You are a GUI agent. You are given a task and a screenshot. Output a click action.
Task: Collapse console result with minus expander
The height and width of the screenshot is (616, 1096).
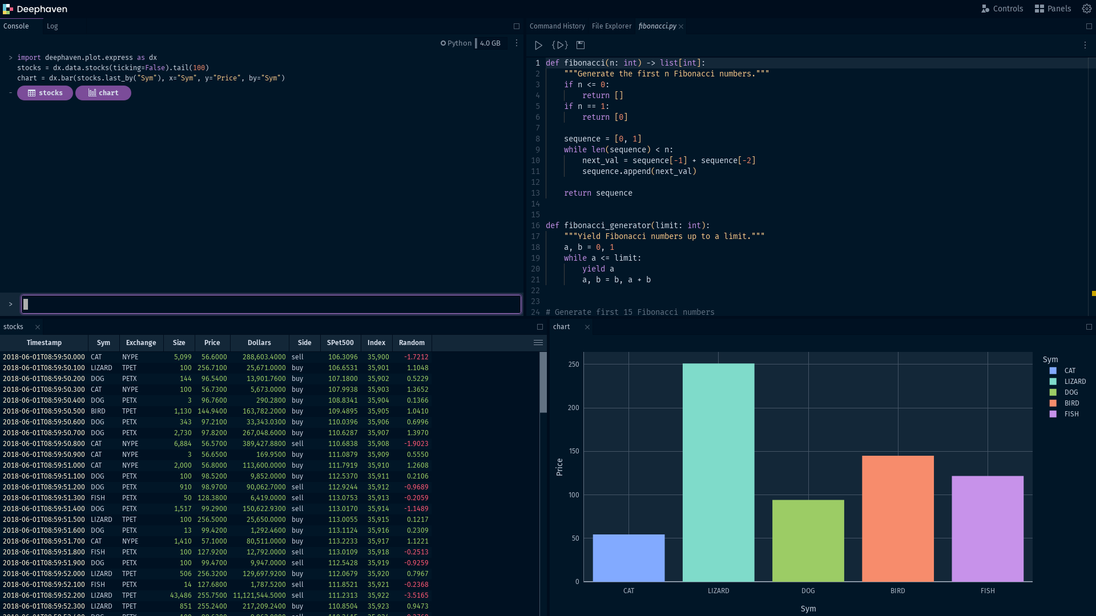tap(10, 92)
